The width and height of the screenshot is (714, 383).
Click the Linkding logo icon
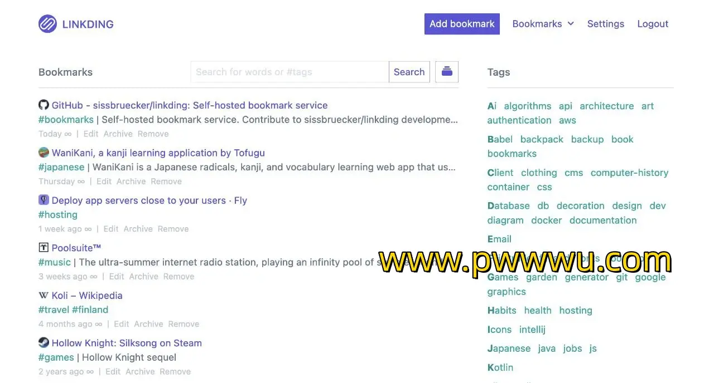tap(47, 24)
